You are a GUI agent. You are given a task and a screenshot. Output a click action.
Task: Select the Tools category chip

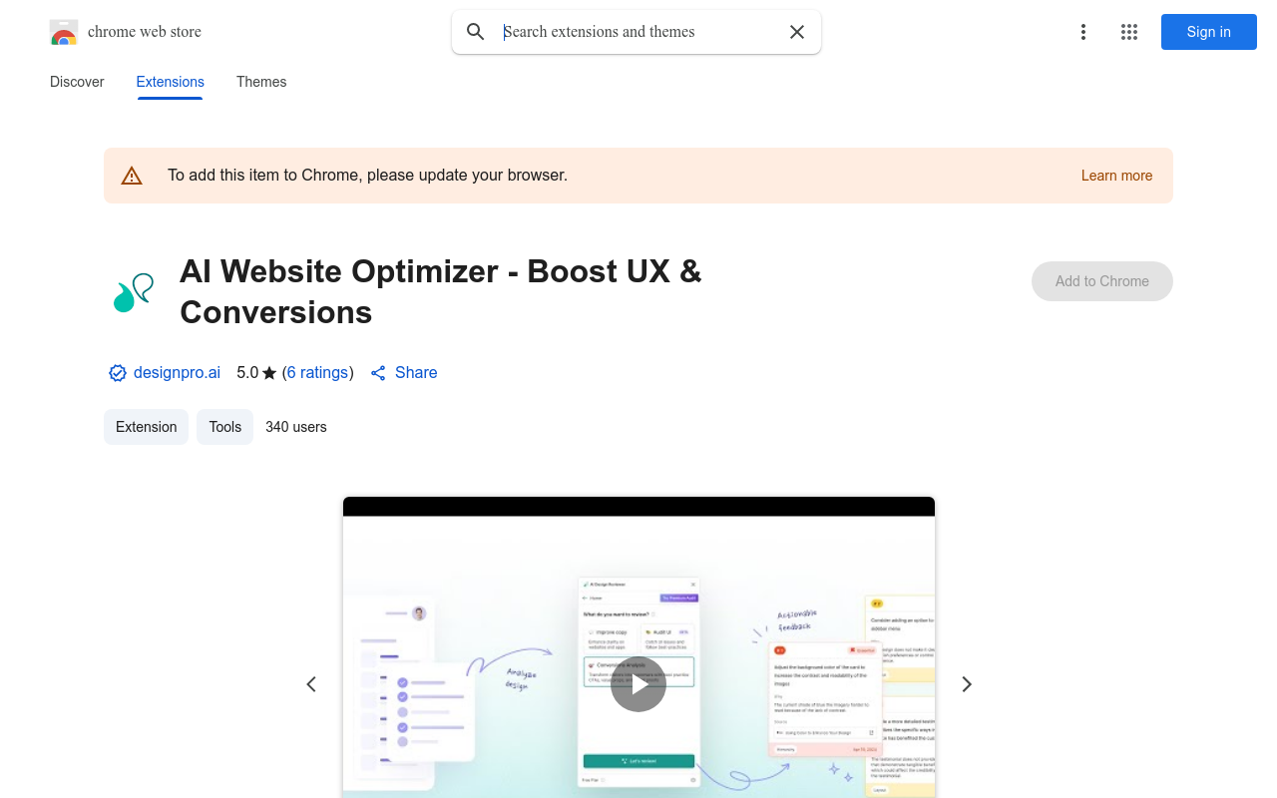[225, 427]
